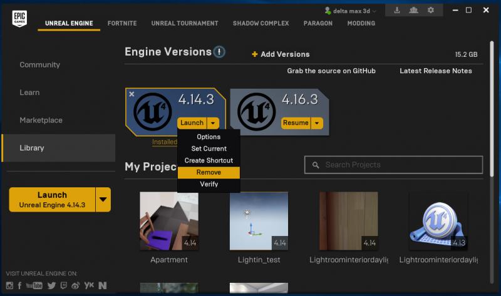
Task: Switch to the Paragon tab
Action: click(x=318, y=23)
